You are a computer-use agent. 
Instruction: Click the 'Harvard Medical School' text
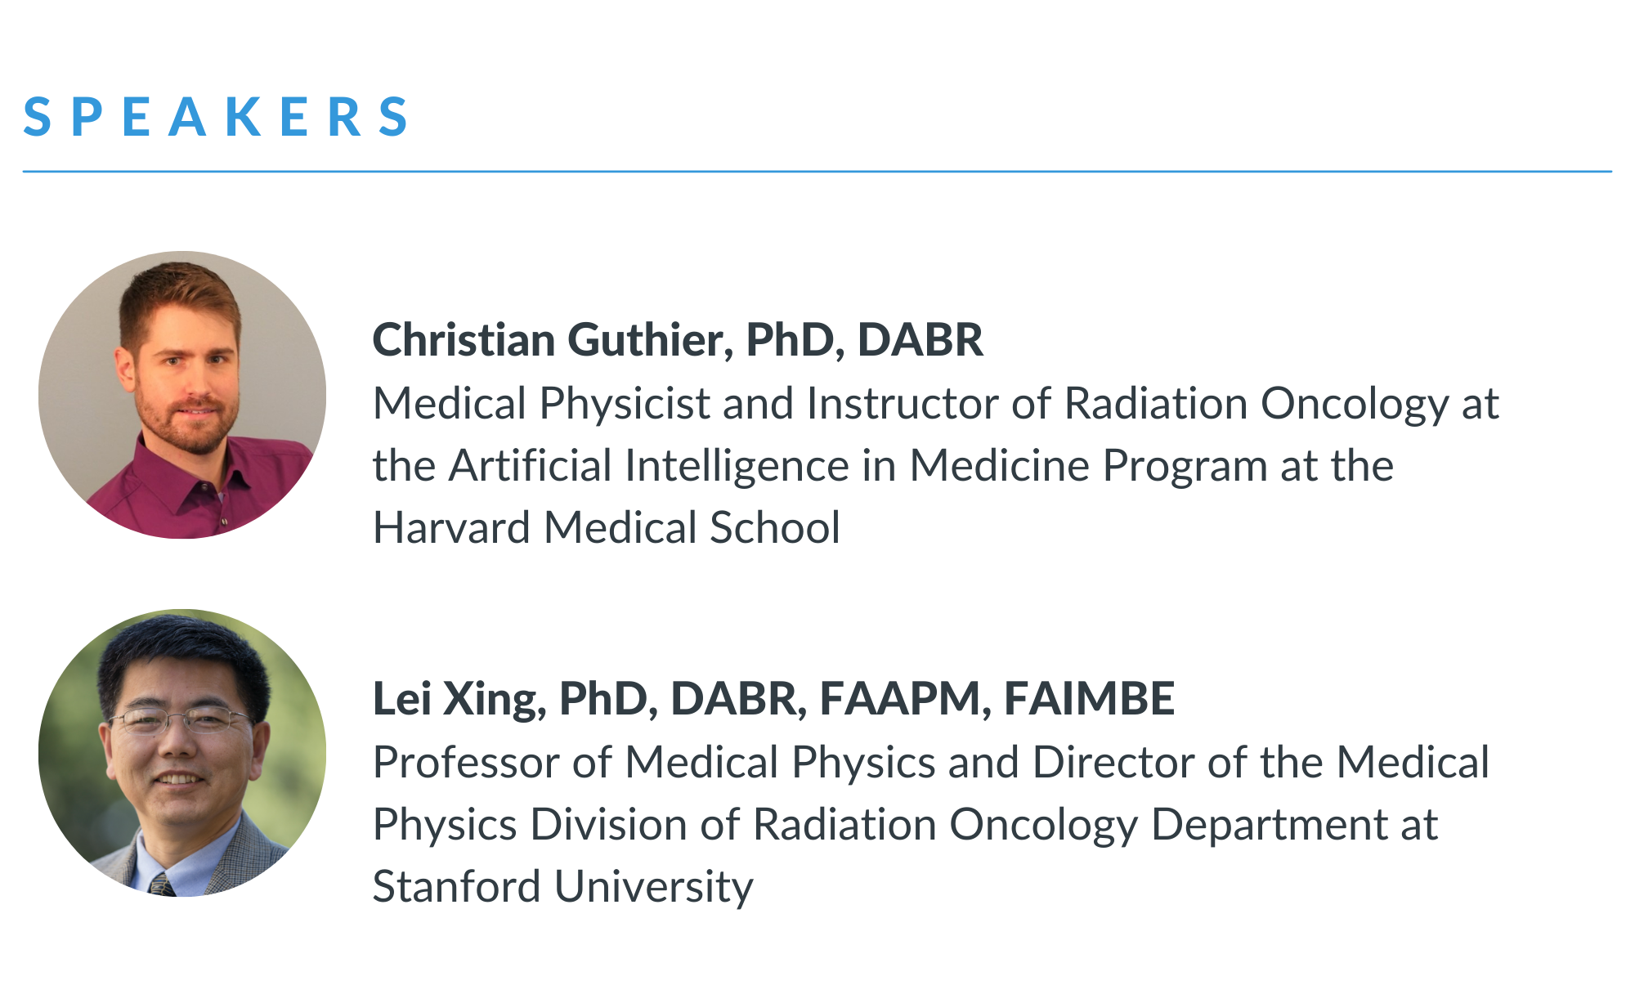pos(607,527)
